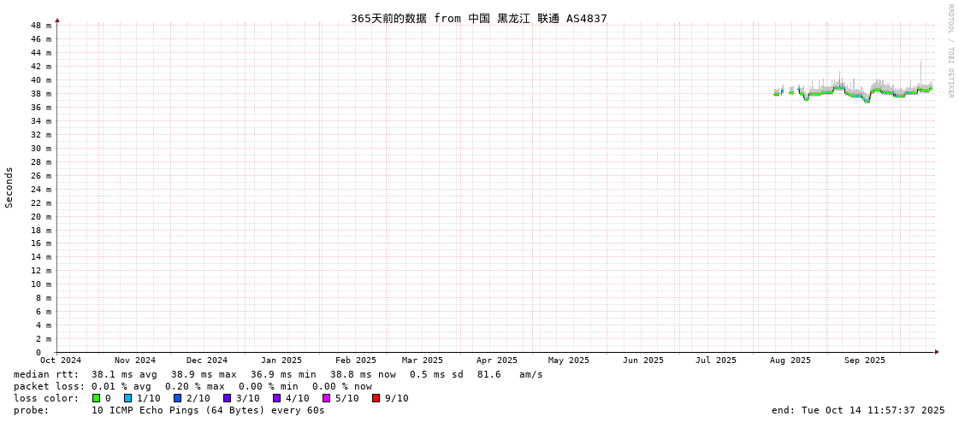Click the magenta 5/10 loss swatch
Viewport: 959px width, 422px height.
(x=326, y=398)
